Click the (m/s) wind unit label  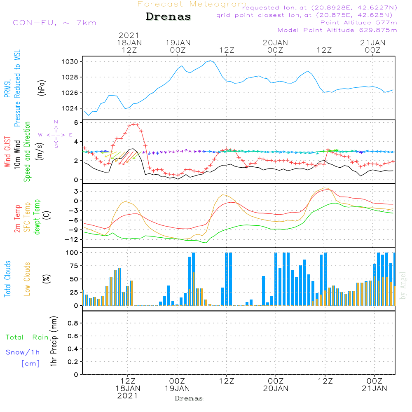[x=40, y=152]
